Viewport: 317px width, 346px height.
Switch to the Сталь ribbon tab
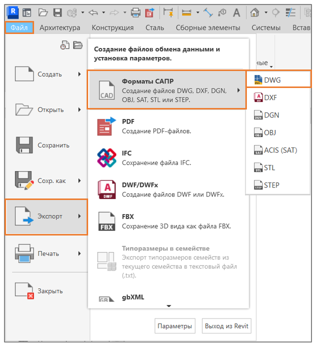pos(155,27)
